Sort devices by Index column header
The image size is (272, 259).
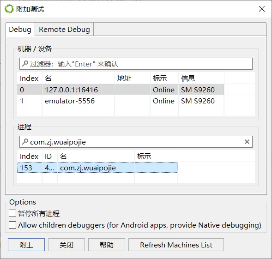tap(29, 78)
